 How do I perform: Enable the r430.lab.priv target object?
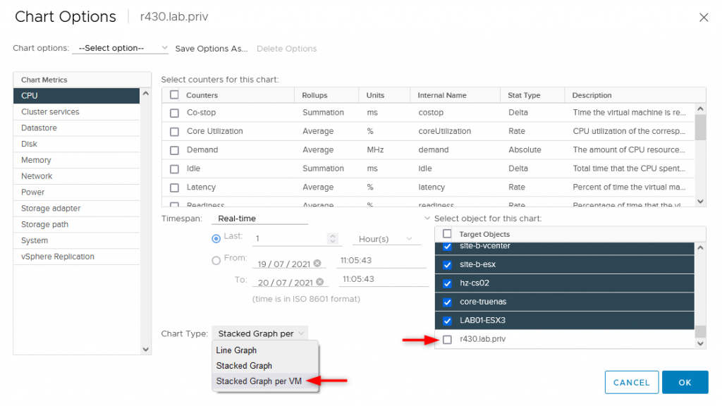click(447, 339)
